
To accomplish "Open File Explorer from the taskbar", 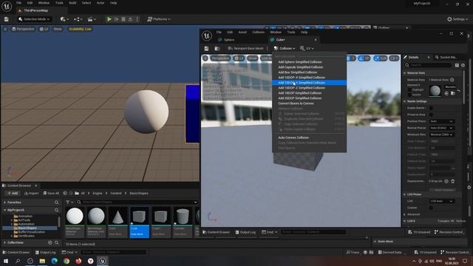I will tap(42, 261).
